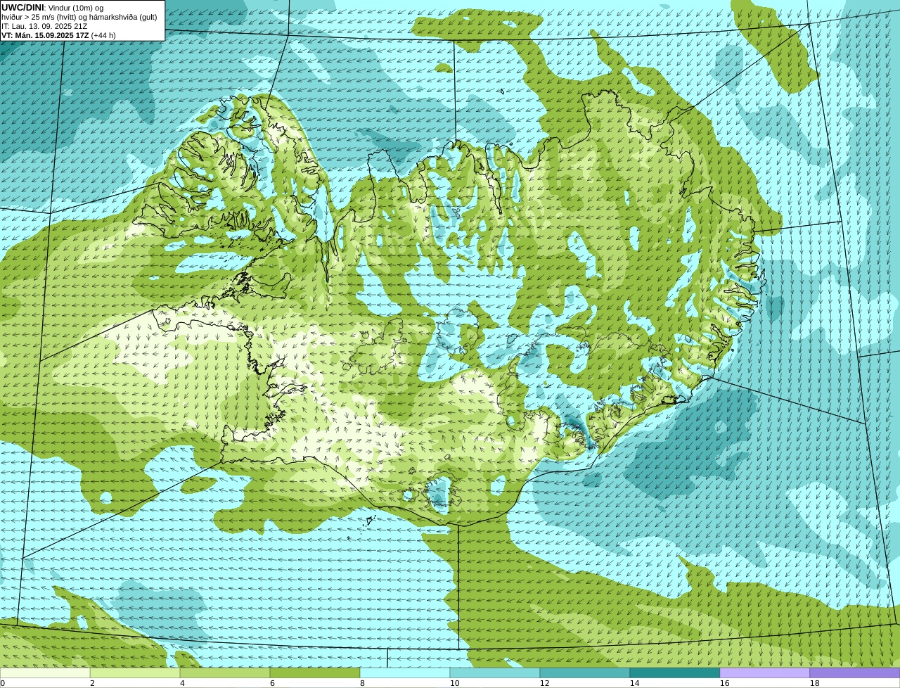Click the 4–6 m/s medium green legend swatch
900x688 pixels.
[225, 673]
